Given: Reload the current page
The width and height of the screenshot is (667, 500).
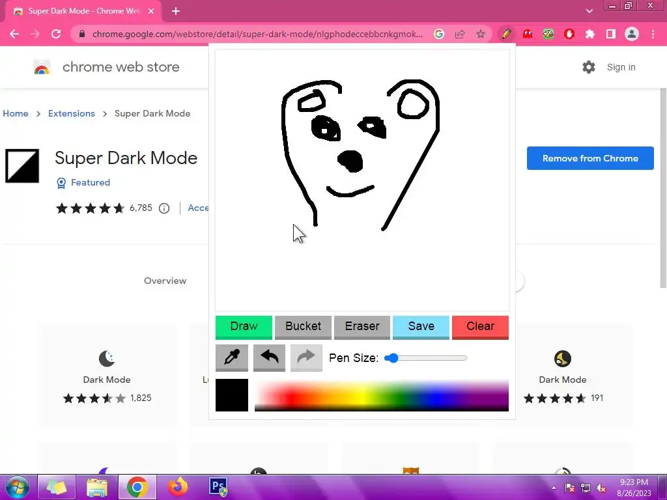Looking at the screenshot, I should click(56, 34).
